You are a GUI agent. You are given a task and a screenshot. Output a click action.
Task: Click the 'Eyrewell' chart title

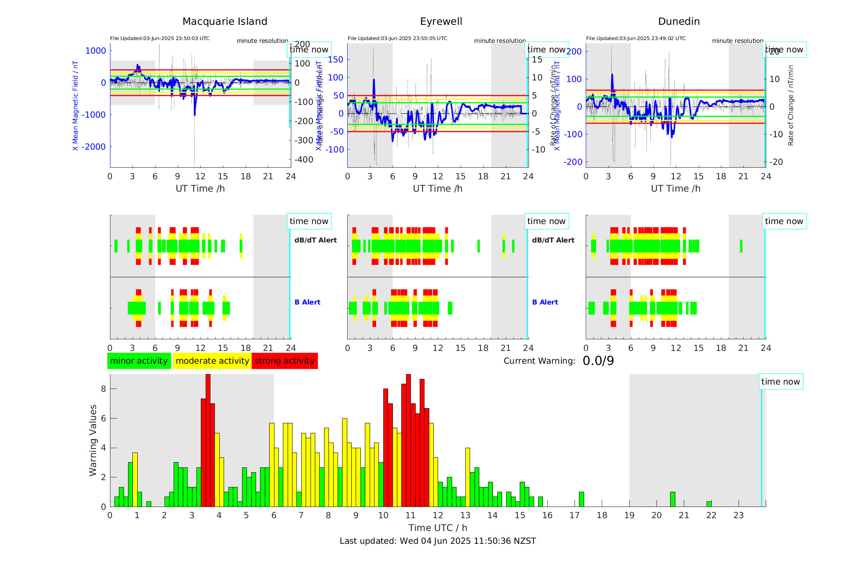point(441,22)
